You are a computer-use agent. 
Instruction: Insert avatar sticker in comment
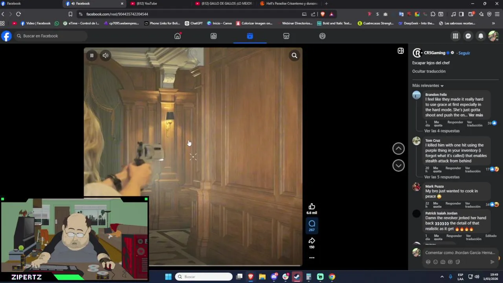[x=428, y=262]
